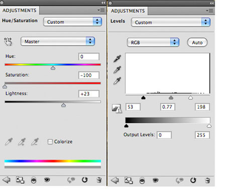226x189 pixels.
Task: Select the on-image targeted adjustment hand tool
Action: pyautogui.click(x=8, y=42)
